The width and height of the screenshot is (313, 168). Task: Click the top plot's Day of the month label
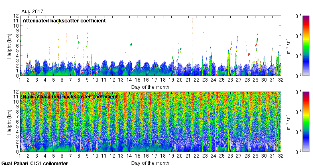(x=150, y=87)
